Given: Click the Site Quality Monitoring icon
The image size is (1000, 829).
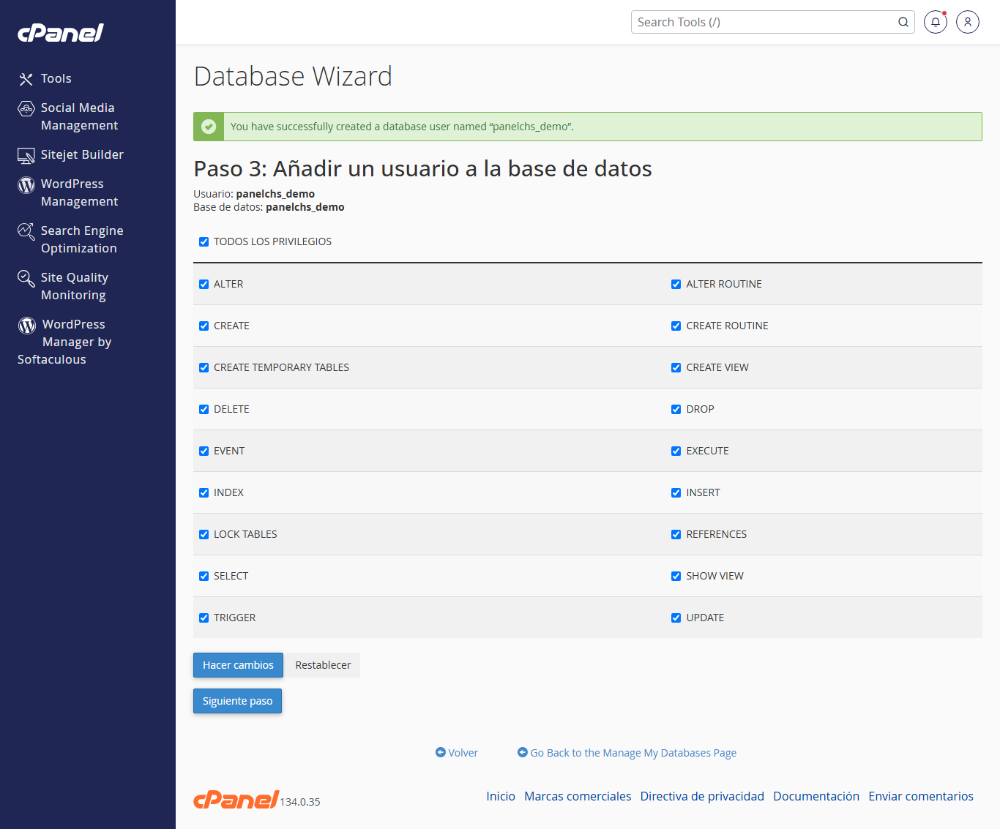Looking at the screenshot, I should tap(26, 279).
